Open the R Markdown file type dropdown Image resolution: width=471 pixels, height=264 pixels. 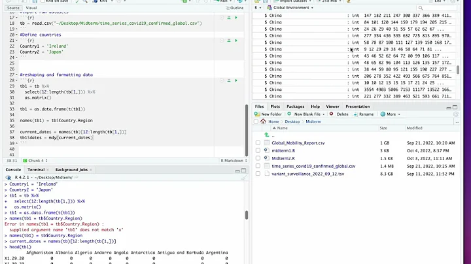point(234,161)
